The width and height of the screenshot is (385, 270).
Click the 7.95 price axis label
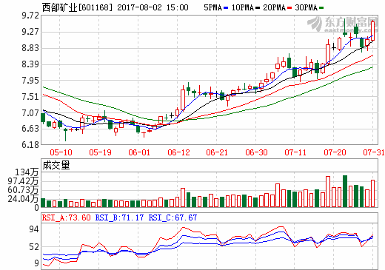pos(30,81)
